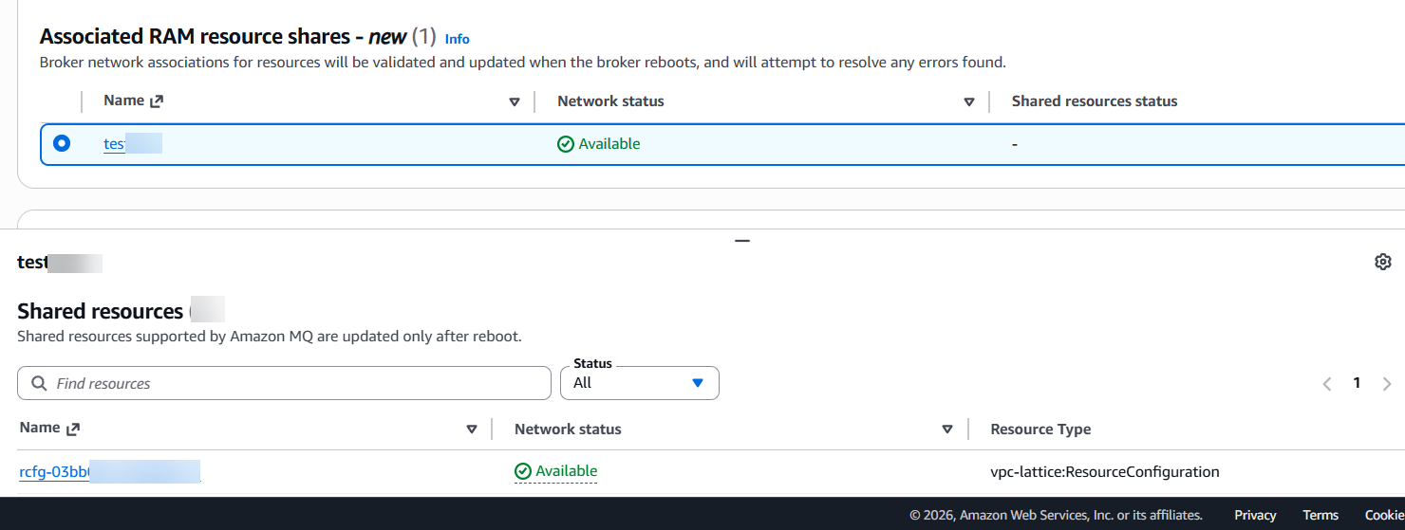Image resolution: width=1405 pixels, height=530 pixels.
Task: Open the rcfg-03bb resource configuration link
Action: [109, 471]
